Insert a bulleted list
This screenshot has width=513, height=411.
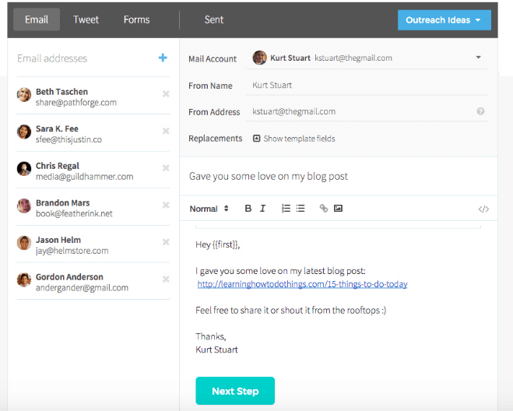[300, 209]
